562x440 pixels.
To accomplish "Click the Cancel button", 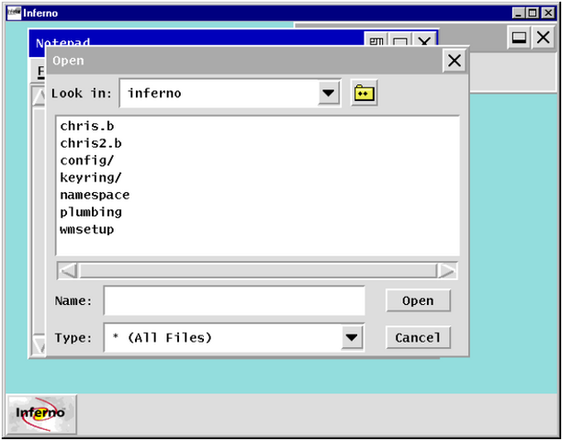I will (x=418, y=337).
